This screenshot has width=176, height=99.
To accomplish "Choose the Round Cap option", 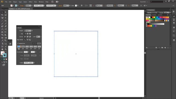I will 28,34.
